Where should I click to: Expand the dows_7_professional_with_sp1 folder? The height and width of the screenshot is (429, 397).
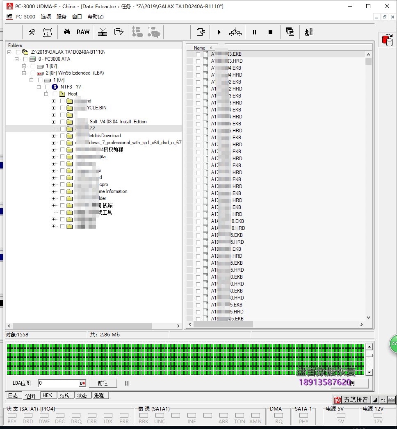pos(54,143)
